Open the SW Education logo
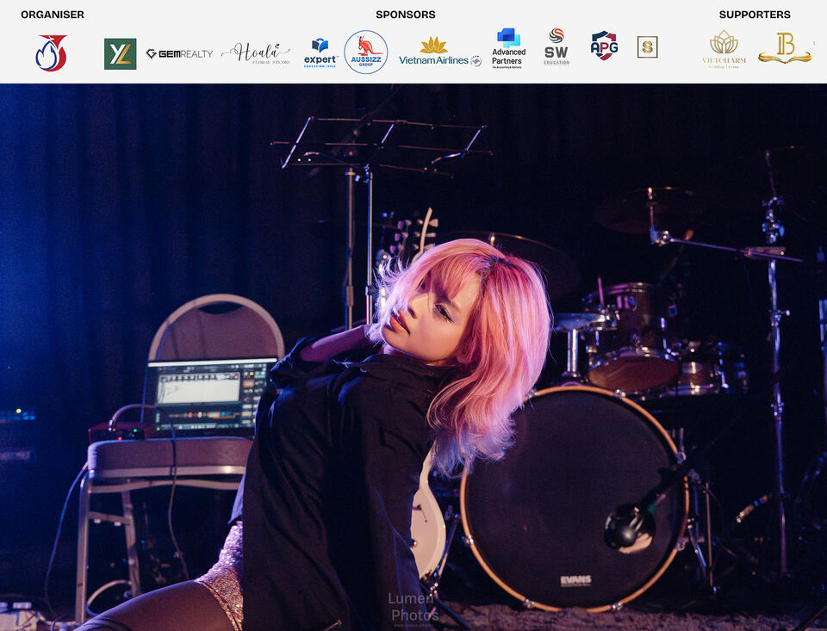827x631 pixels. [557, 47]
